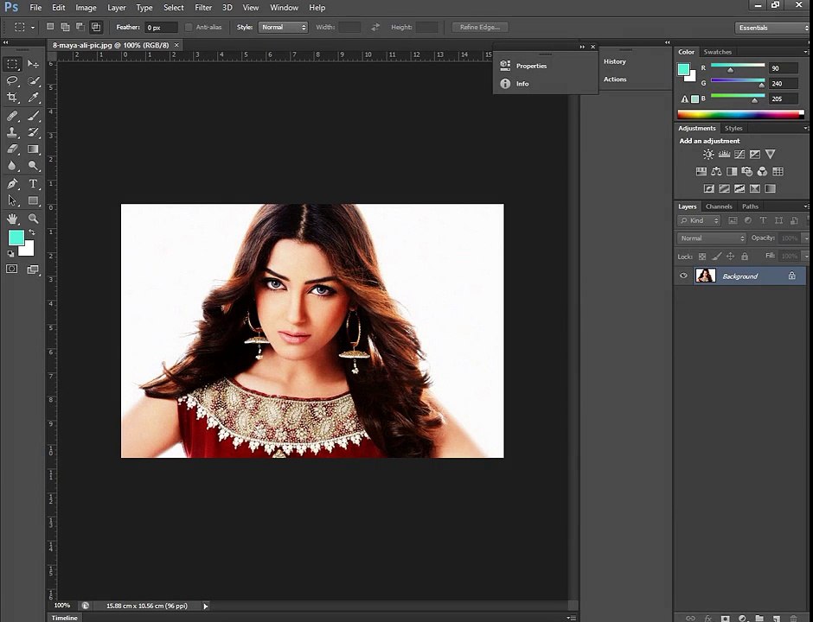This screenshot has width=813, height=622.
Task: Switch to the Styles tab
Action: (x=733, y=128)
